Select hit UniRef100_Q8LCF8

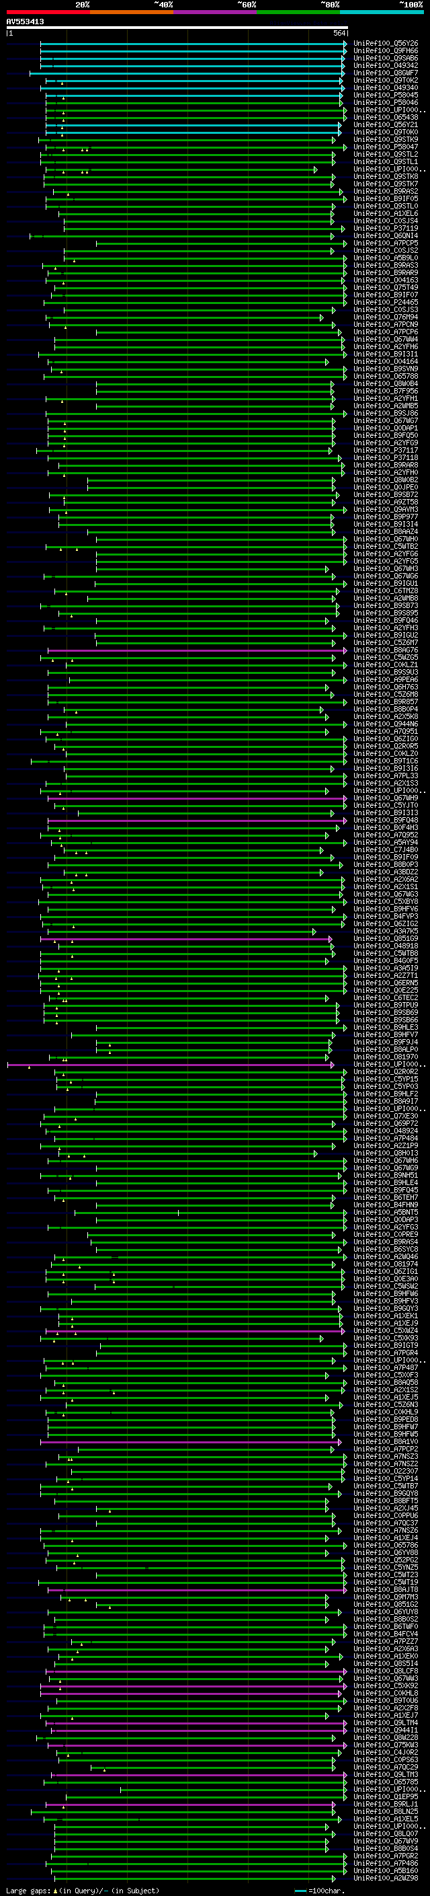tap(386, 1671)
